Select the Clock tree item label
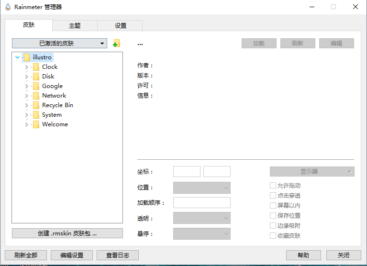The width and height of the screenshot is (367, 266). (50, 67)
